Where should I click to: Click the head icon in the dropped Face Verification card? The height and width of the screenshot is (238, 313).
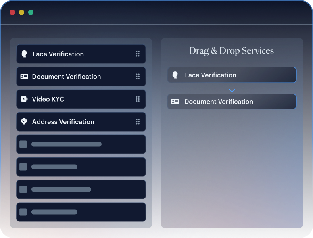[175, 75]
